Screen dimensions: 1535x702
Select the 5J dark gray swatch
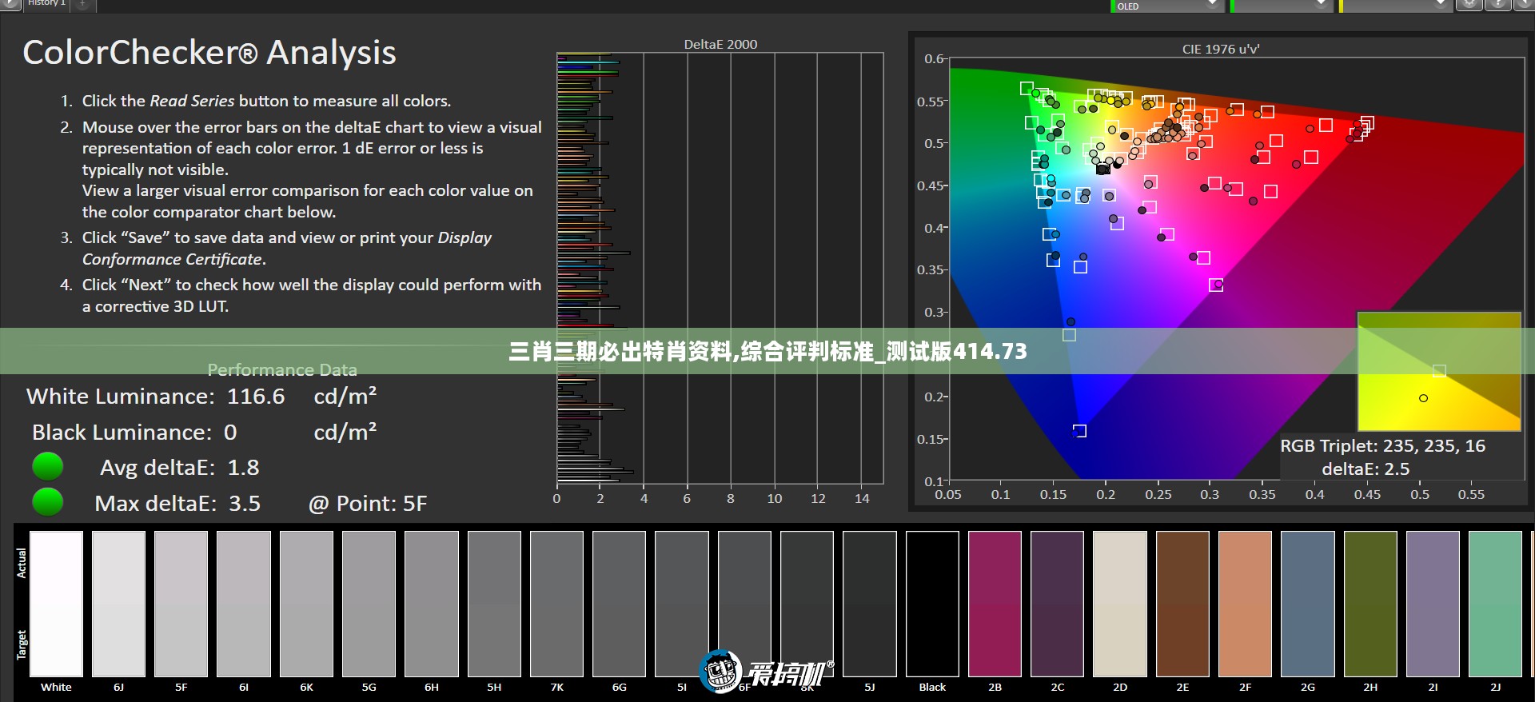(870, 604)
